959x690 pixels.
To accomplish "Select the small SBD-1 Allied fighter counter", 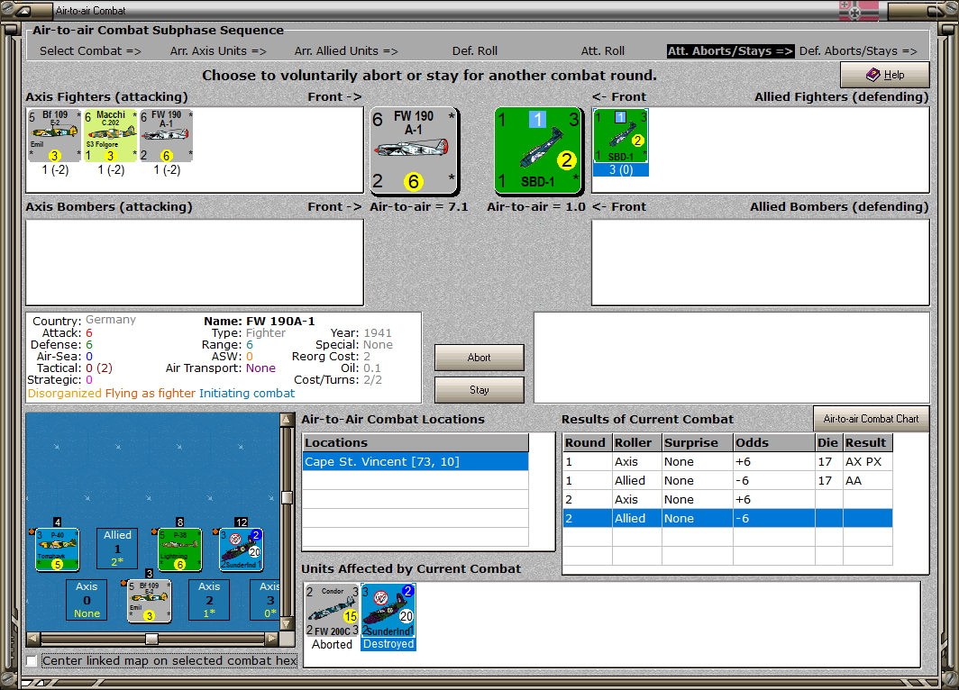I will [621, 136].
